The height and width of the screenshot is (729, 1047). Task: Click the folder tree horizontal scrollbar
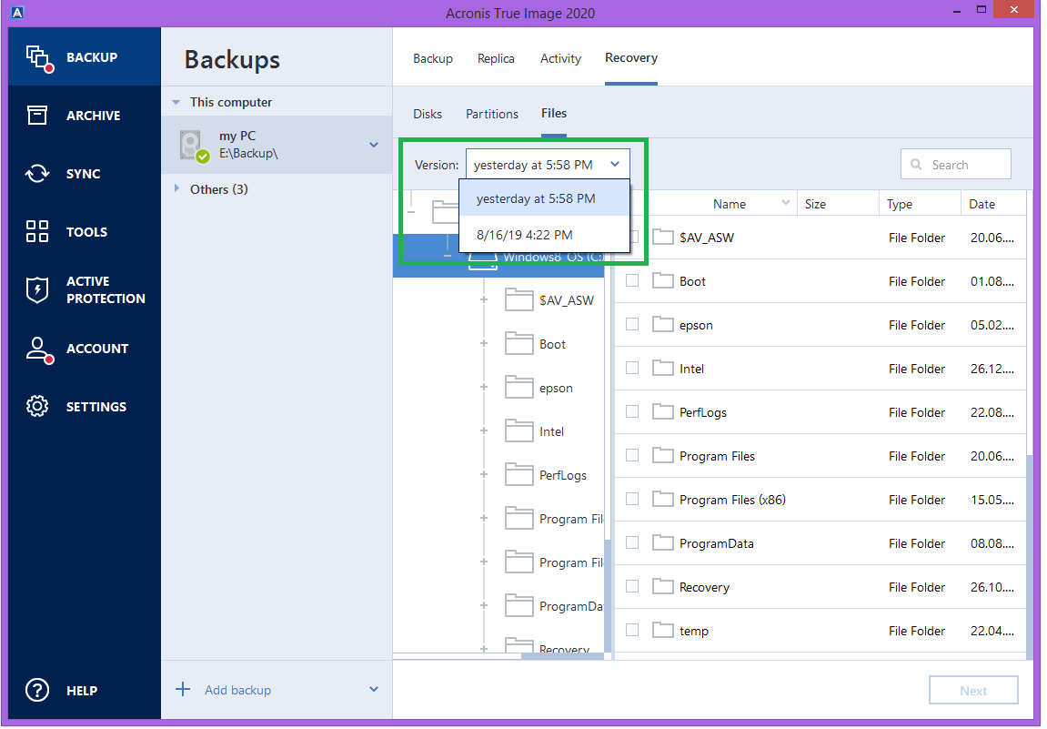pyautogui.click(x=562, y=656)
